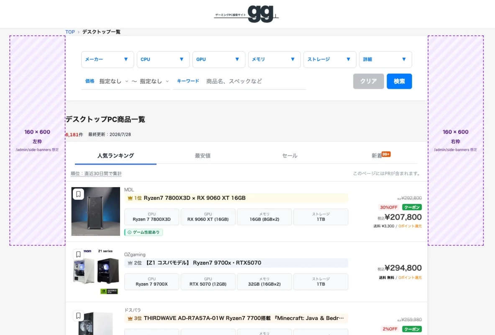Open the CPU filter dropdown

click(163, 59)
